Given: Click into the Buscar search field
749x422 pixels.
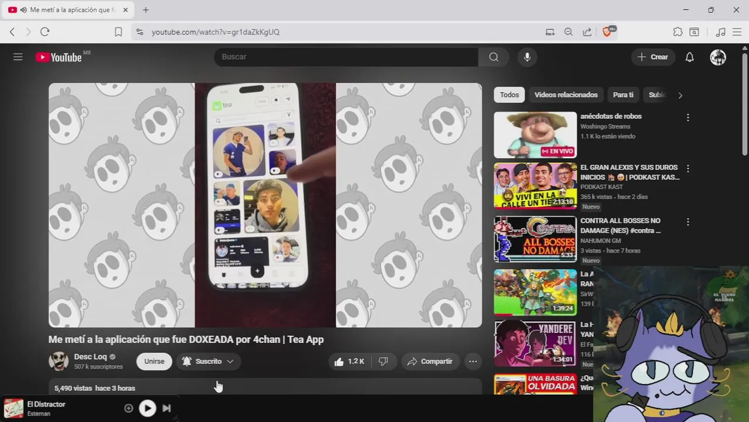Looking at the screenshot, I should pos(346,57).
